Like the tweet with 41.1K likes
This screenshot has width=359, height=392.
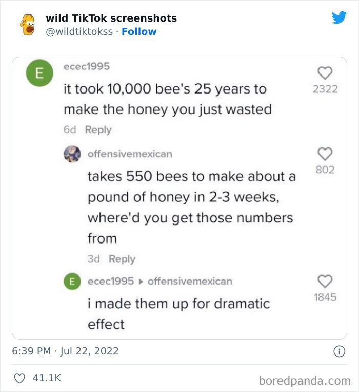pos(18,378)
